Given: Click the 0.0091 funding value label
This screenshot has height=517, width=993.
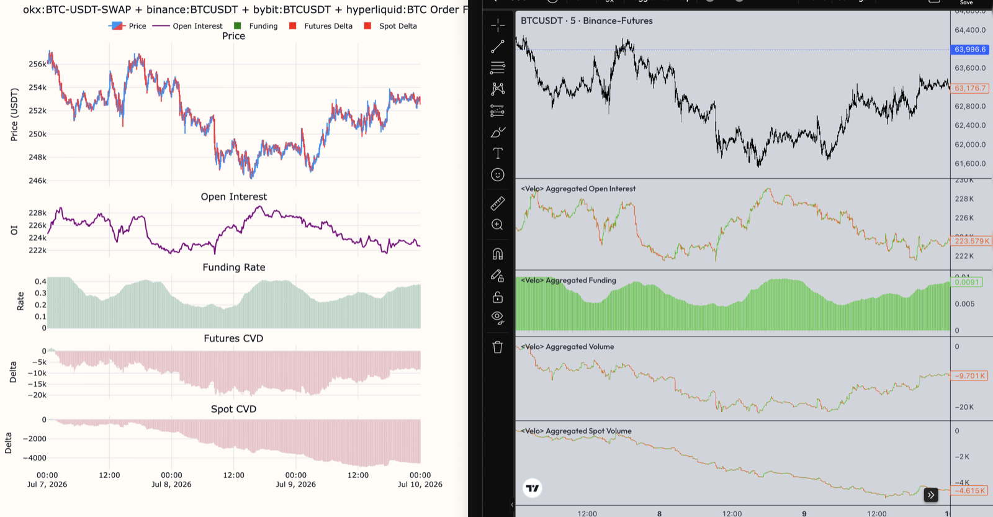Looking at the screenshot, I should (966, 282).
